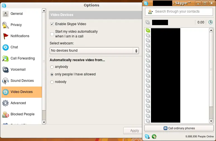216x141 pixels.
Task: Click the blue Chat bubble icon
Action: (x=6, y=47)
